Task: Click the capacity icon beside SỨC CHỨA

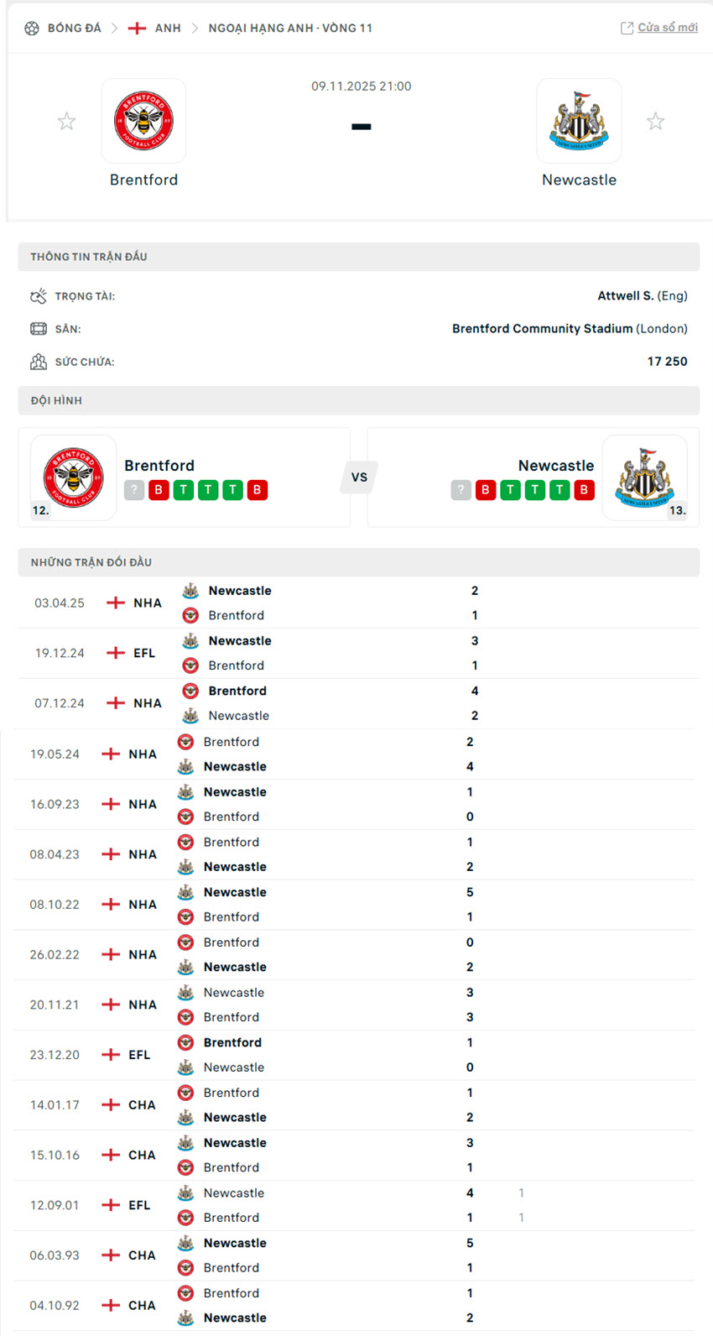Action: point(38,361)
